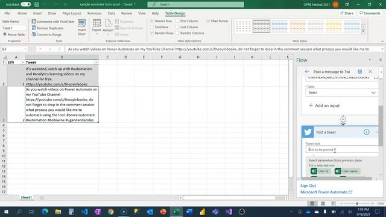Screen dimensions: 386x217
Task: Click the Save icon in title bar
Action: pos(37,4)
